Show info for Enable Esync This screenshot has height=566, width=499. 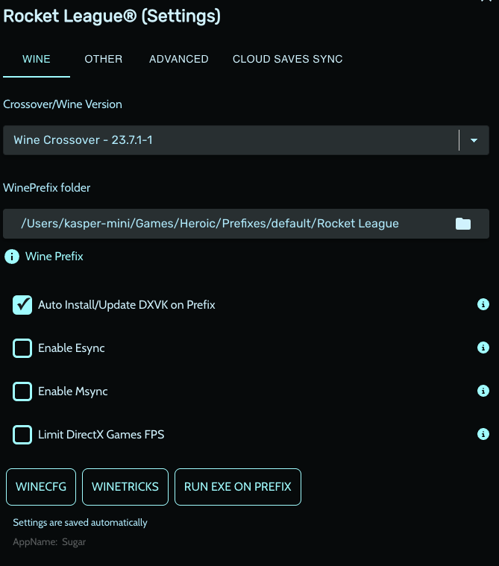pos(483,348)
